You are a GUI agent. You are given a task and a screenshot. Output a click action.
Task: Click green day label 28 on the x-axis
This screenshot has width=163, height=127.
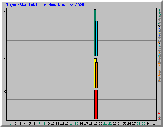coord(138,124)
